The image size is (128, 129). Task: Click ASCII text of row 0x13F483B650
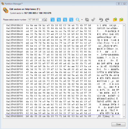[x=108, y=37]
